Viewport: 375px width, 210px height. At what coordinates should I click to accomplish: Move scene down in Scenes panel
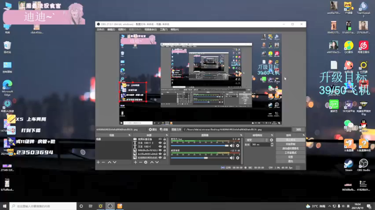114,162
